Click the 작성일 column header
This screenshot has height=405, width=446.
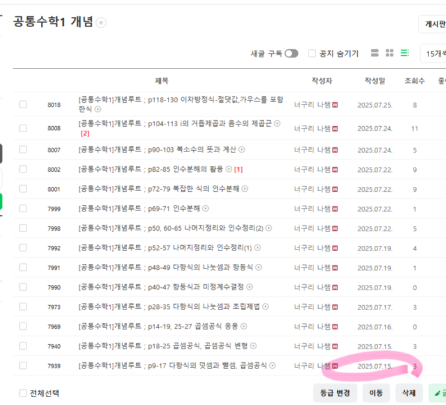375,81
